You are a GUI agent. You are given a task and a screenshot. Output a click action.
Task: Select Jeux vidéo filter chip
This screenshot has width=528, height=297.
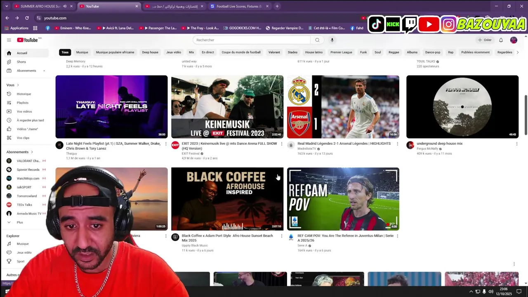174,52
